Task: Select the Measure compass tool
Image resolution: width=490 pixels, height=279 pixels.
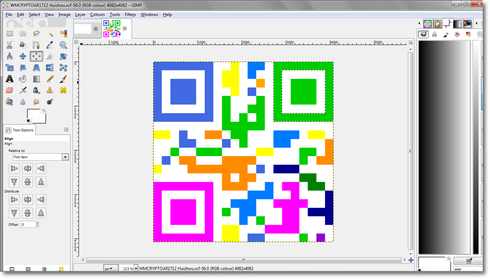Action: coord(10,56)
